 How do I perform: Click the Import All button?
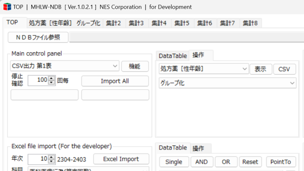pos(115,81)
